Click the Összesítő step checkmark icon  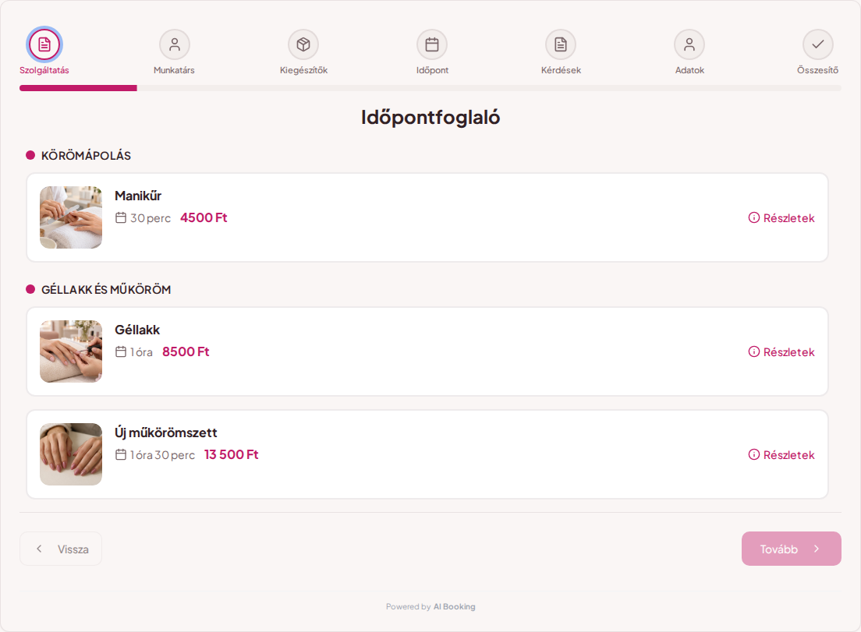point(818,44)
